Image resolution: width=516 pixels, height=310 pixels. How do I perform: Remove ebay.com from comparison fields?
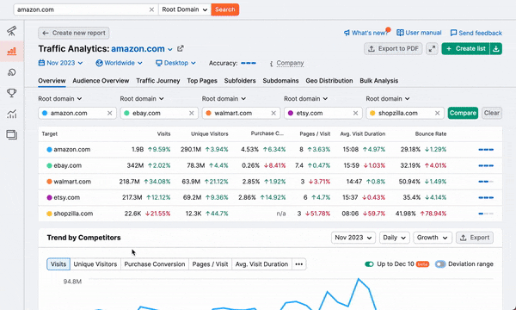(x=191, y=113)
